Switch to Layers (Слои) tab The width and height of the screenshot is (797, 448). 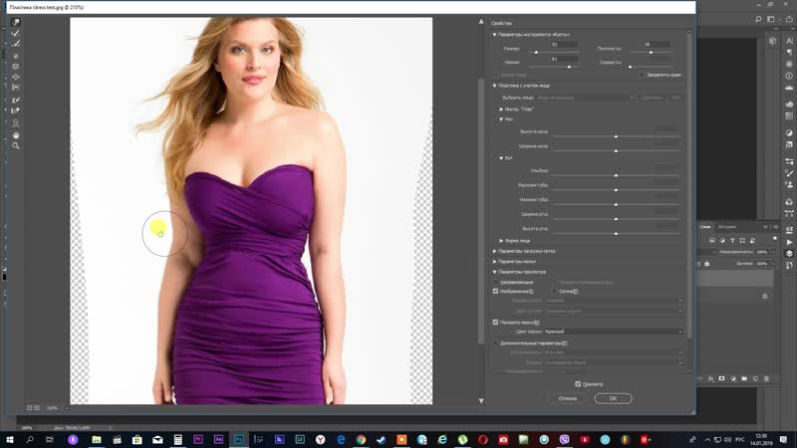705,227
